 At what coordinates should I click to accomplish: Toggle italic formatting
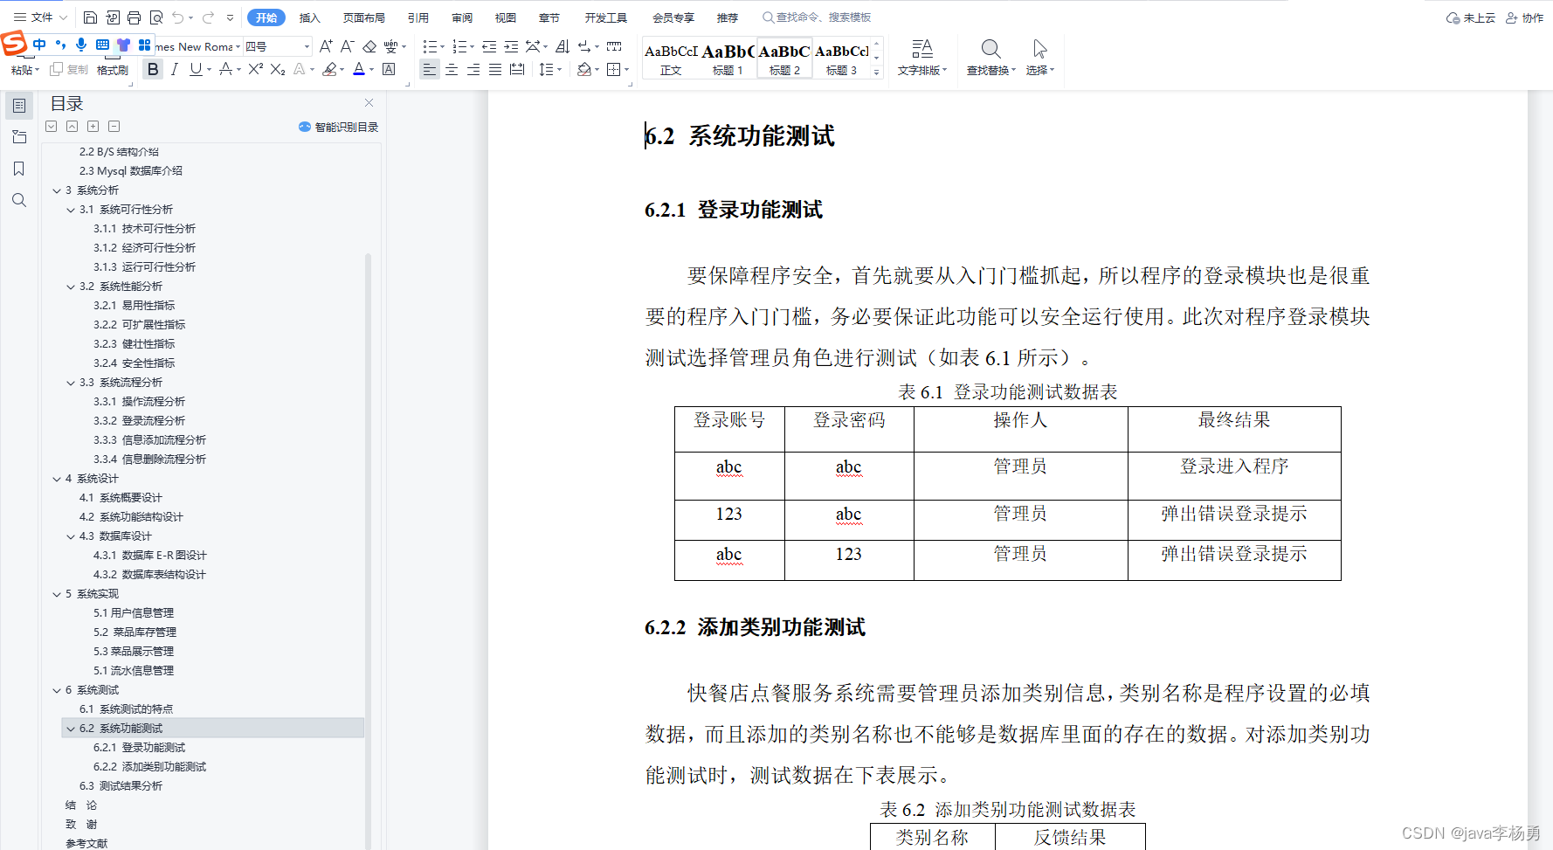pos(175,69)
